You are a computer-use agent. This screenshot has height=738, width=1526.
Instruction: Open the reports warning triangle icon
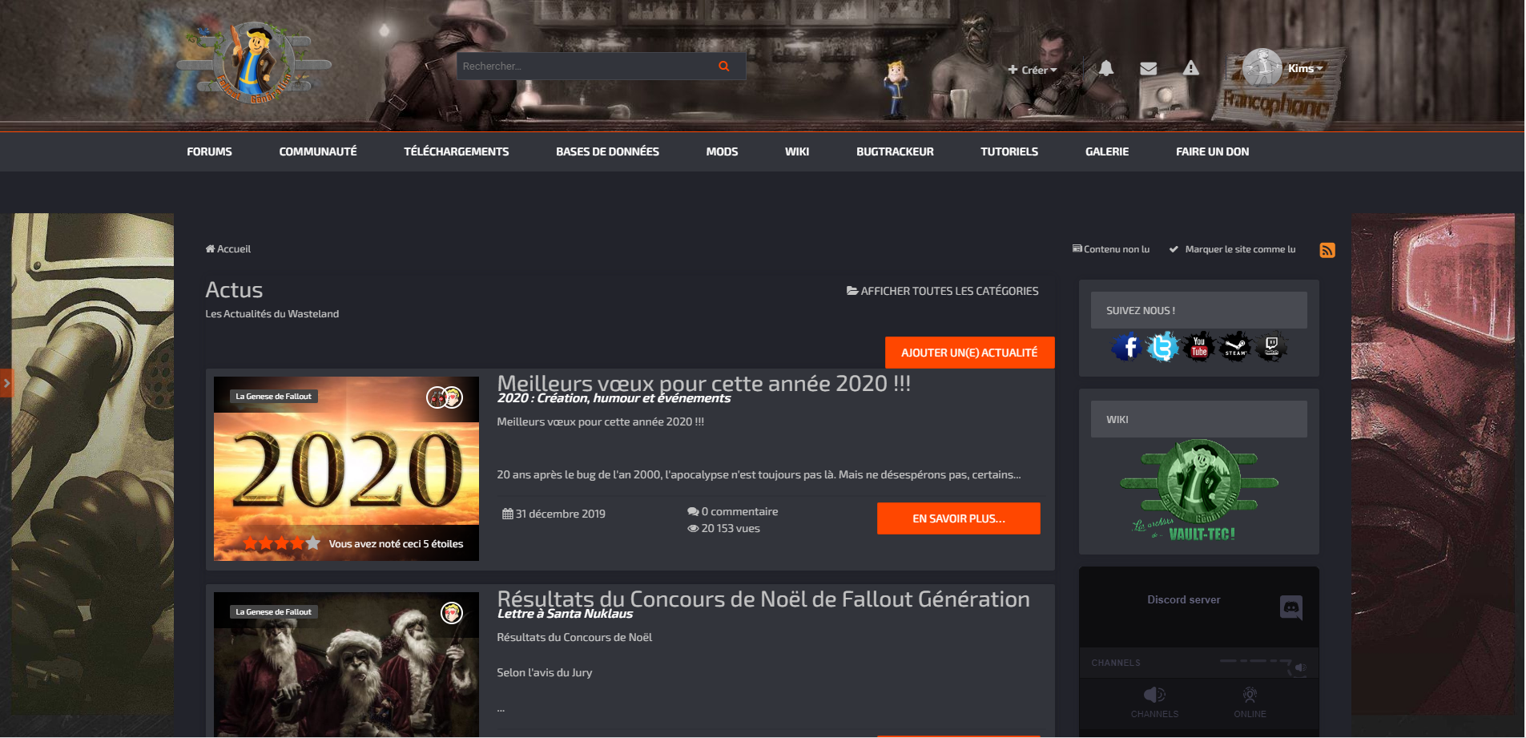(1191, 68)
